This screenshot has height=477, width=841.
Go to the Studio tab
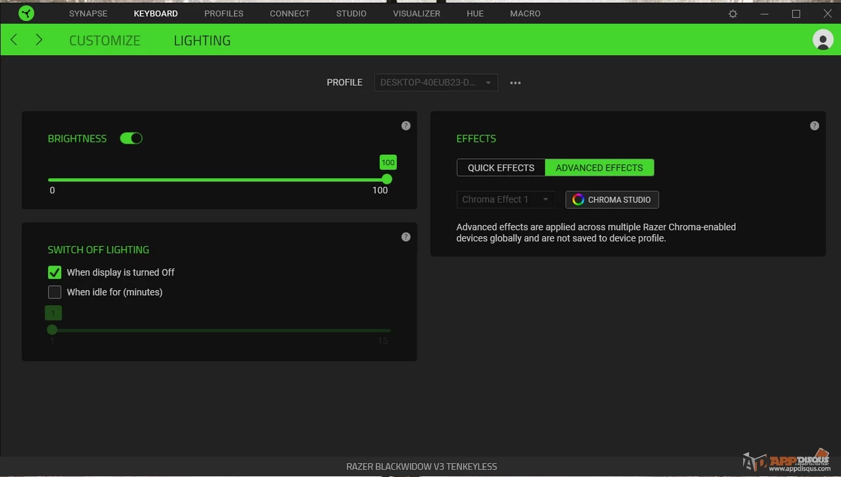point(352,13)
